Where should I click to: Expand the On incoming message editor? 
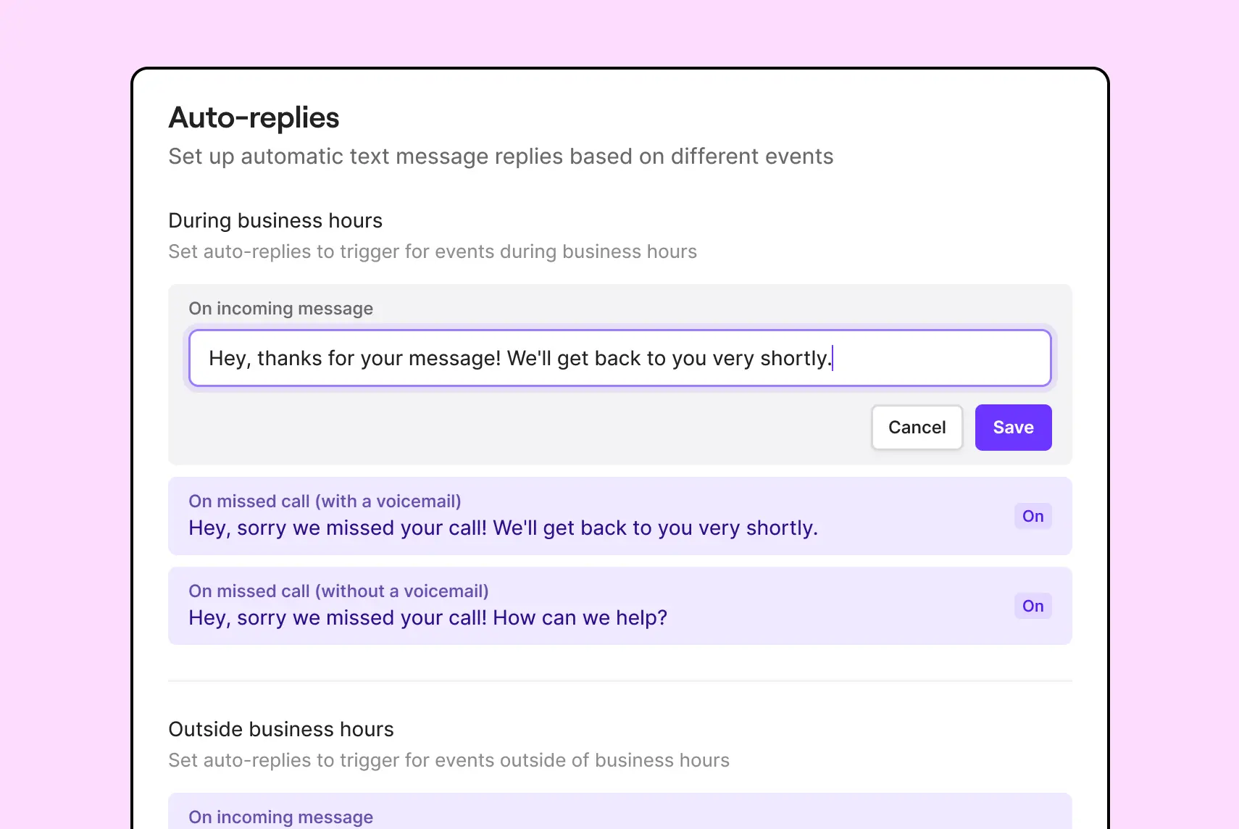pos(280,308)
